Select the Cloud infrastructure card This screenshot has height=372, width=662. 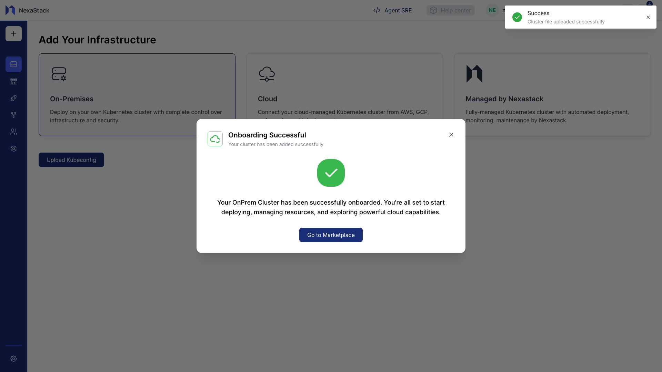(344, 86)
